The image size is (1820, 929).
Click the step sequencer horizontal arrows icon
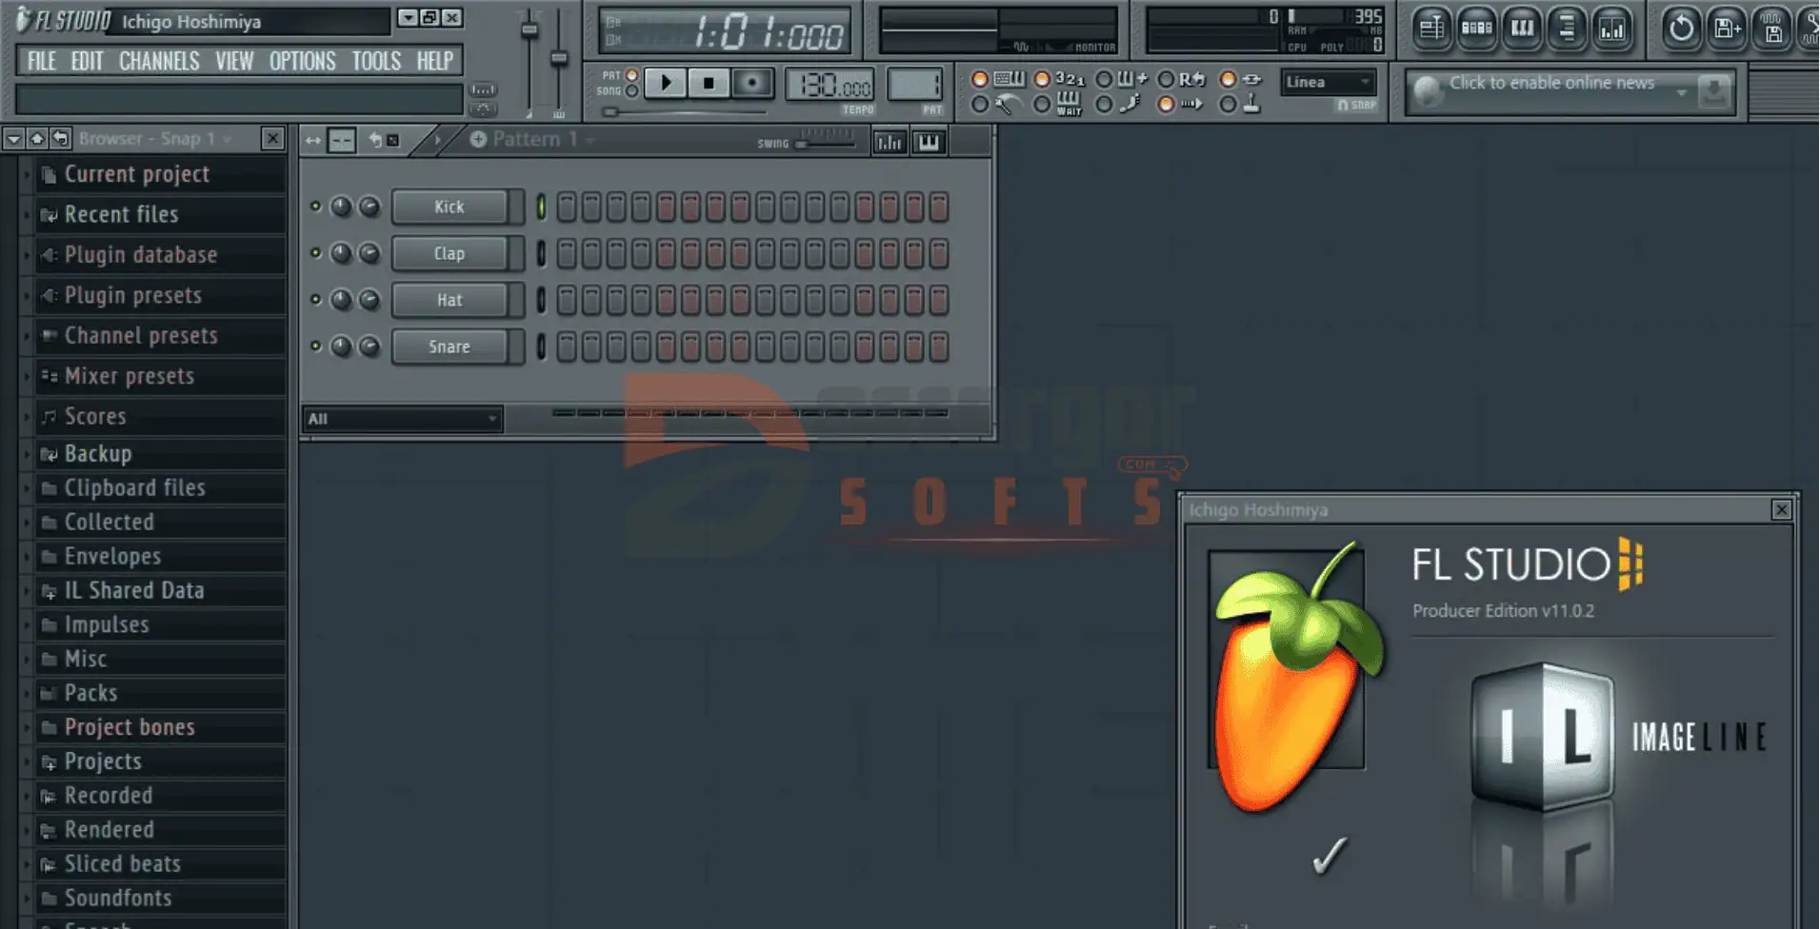coord(312,141)
